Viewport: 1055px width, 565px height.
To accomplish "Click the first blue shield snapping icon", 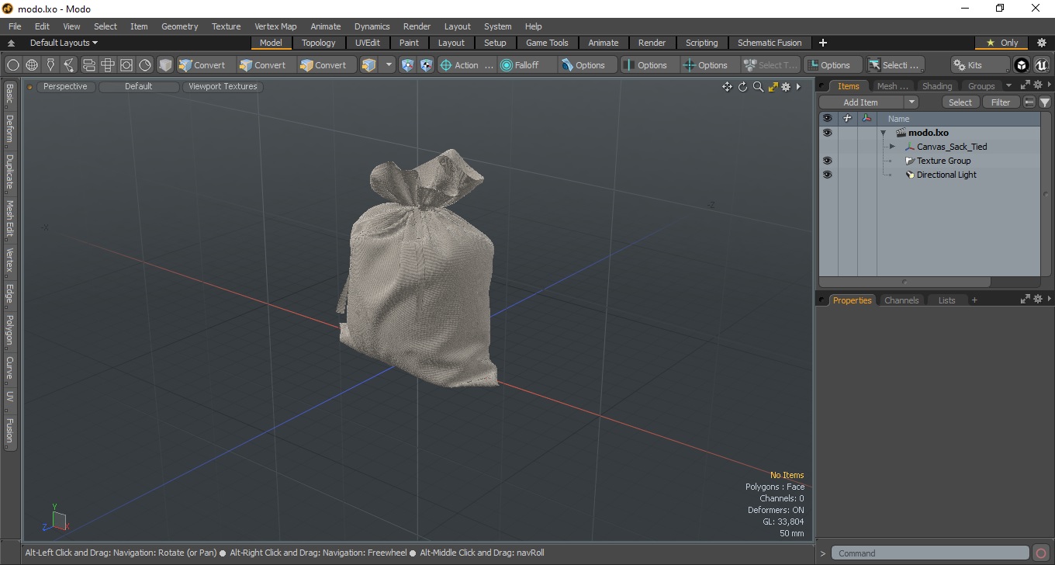I will coord(407,65).
